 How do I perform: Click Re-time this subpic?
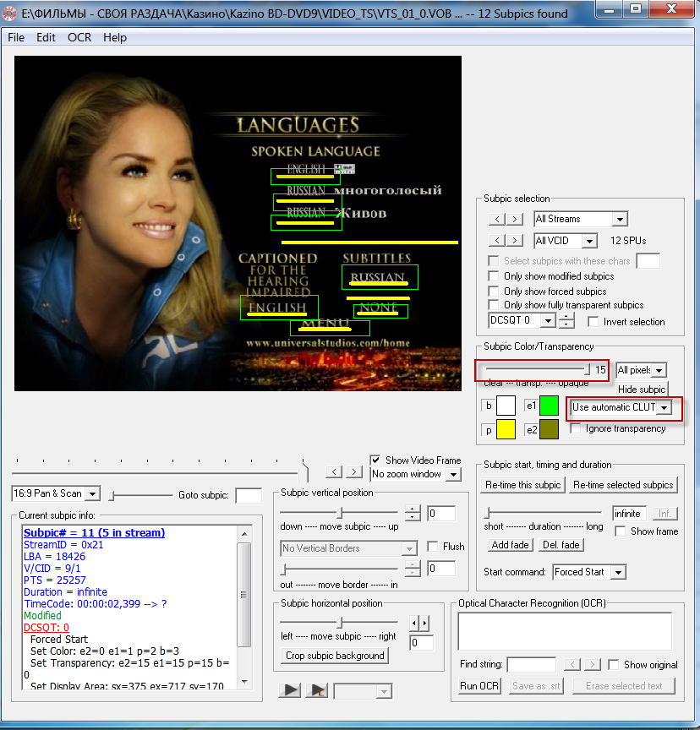522,485
